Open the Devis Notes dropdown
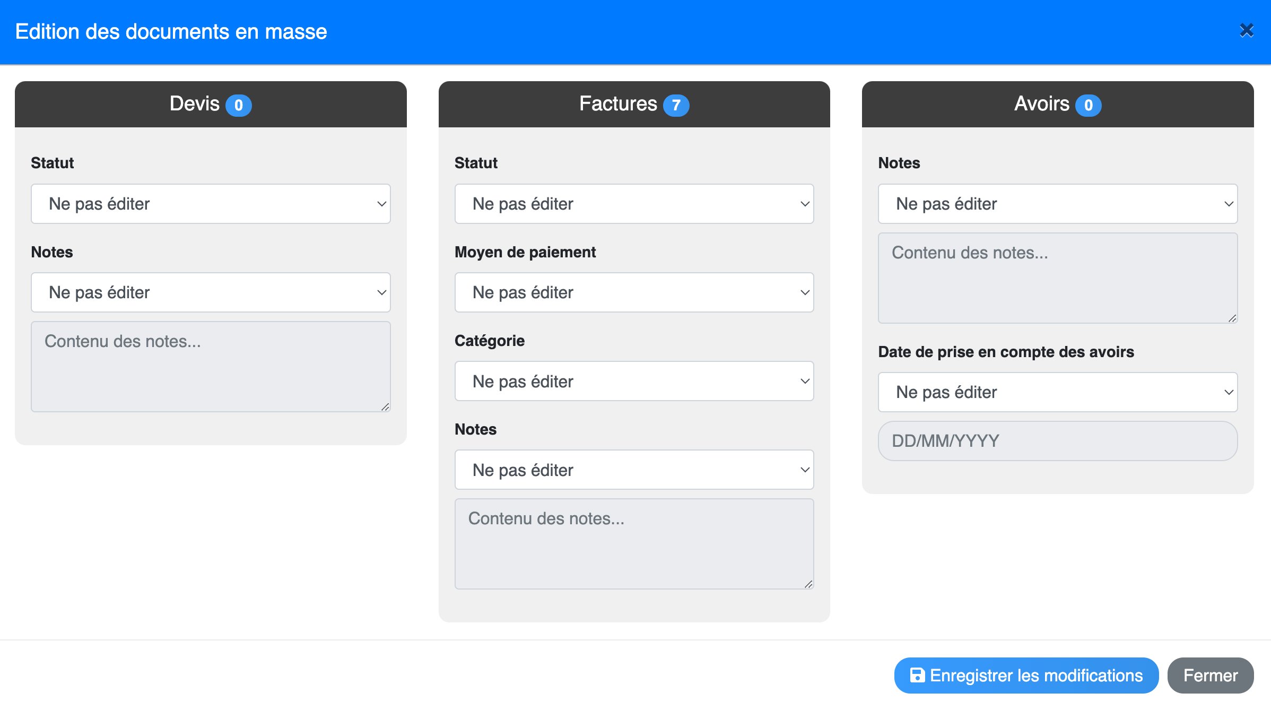The width and height of the screenshot is (1271, 710). click(211, 292)
